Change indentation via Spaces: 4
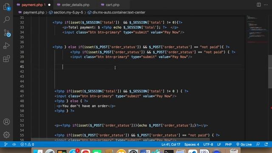 click(x=192, y=144)
